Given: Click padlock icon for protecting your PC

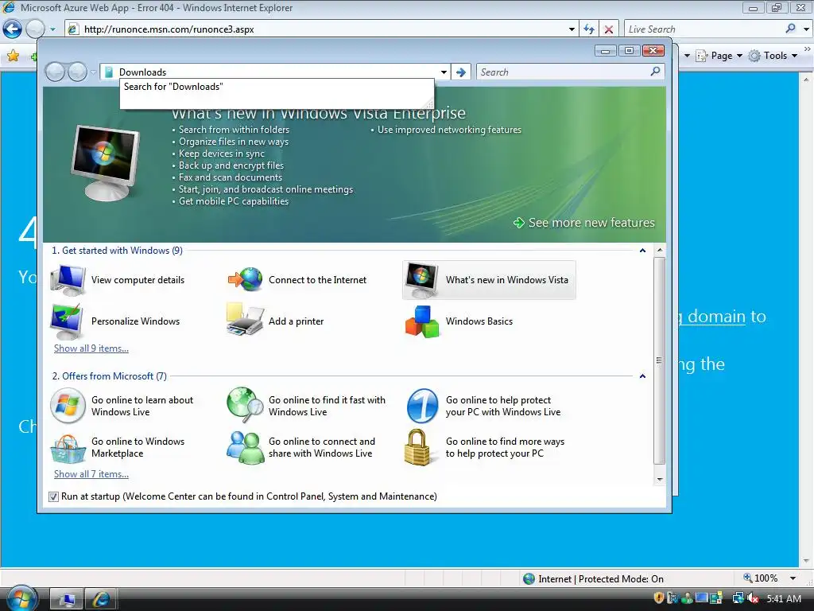Looking at the screenshot, I should coord(418,447).
